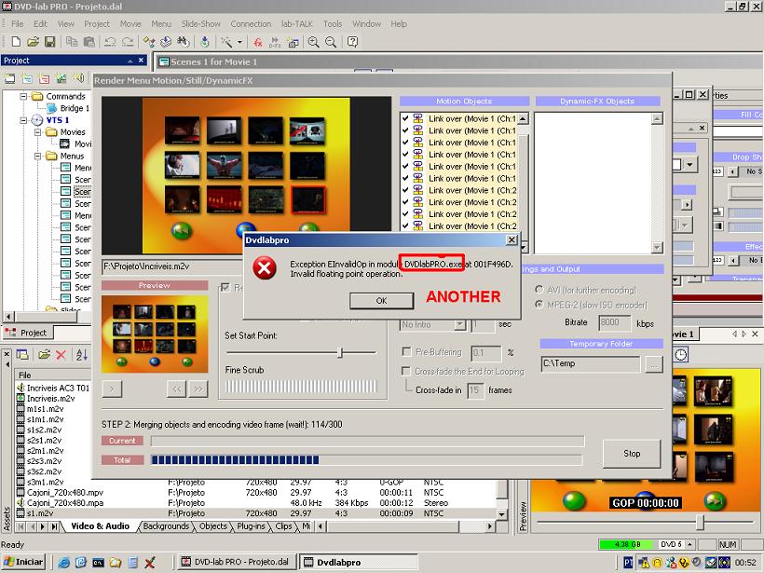This screenshot has height=573, width=764.
Task: Enable the Pre-Buffering checkbox
Action: [x=406, y=352]
